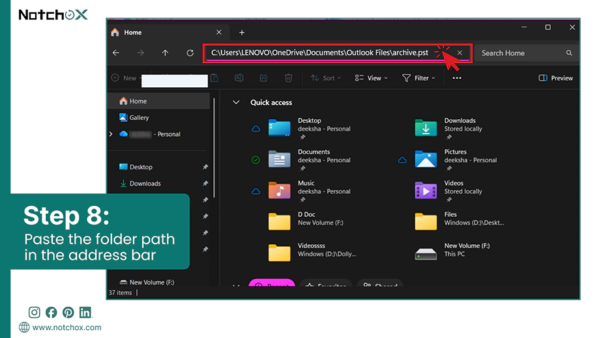Click the address bar path field

(319, 53)
